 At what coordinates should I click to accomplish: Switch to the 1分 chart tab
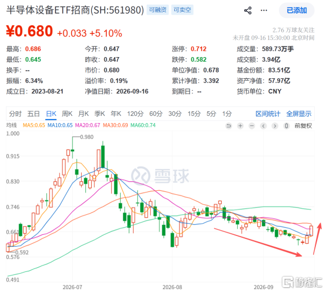click(x=227, y=114)
